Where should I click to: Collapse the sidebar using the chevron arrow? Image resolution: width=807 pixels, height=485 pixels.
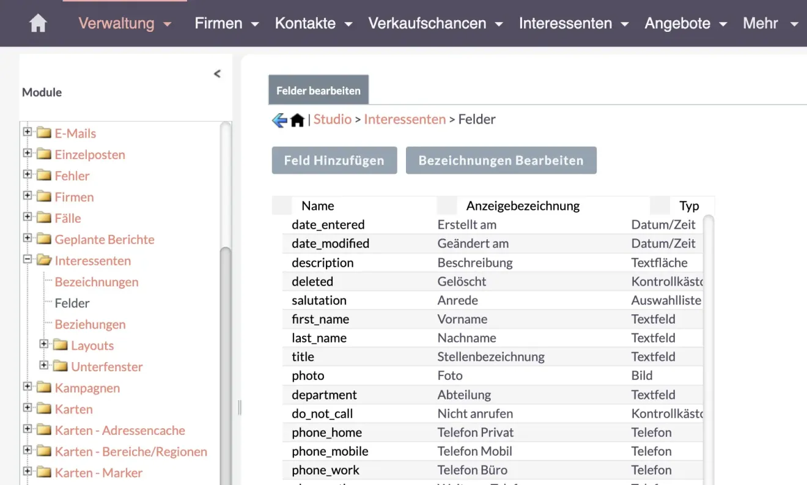[217, 73]
